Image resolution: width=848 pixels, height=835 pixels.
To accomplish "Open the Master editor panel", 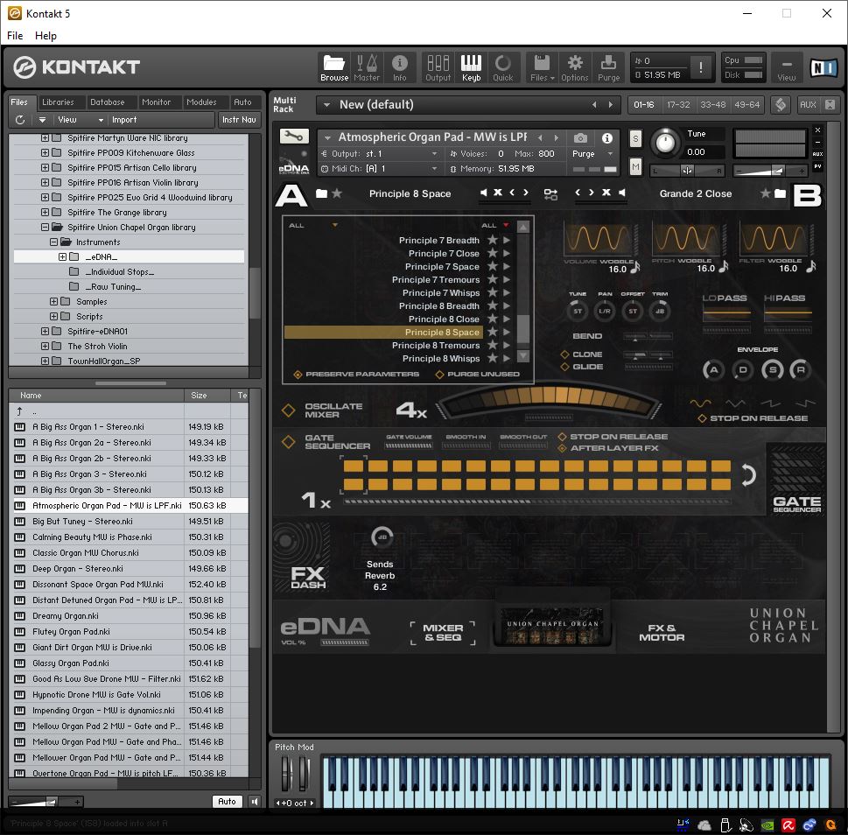I will tap(367, 67).
